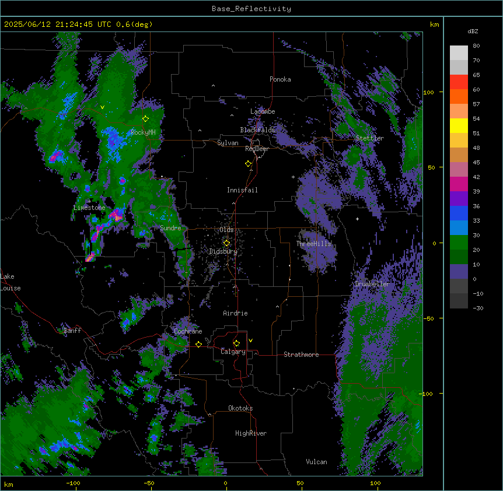
Task: Select the Airdrie label
Action: (x=236, y=313)
